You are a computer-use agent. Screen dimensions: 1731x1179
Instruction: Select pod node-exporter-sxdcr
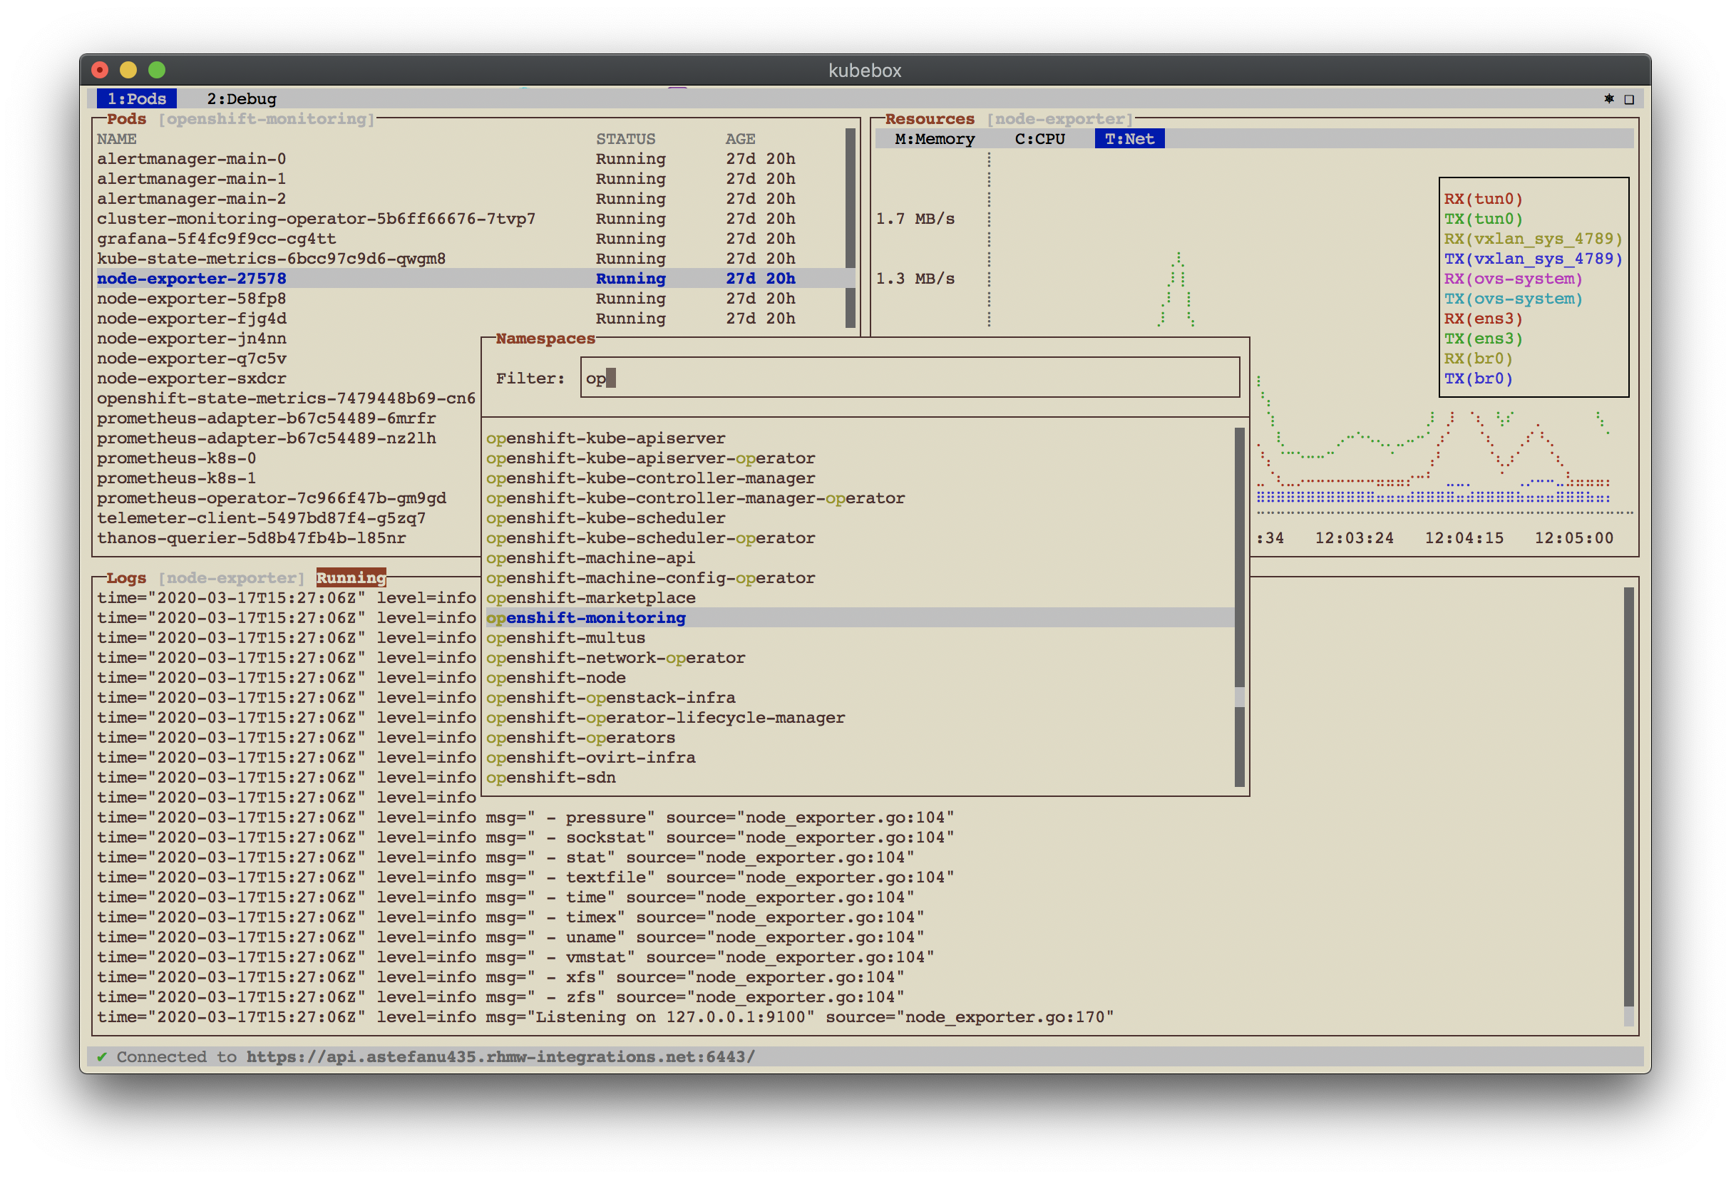coord(192,379)
